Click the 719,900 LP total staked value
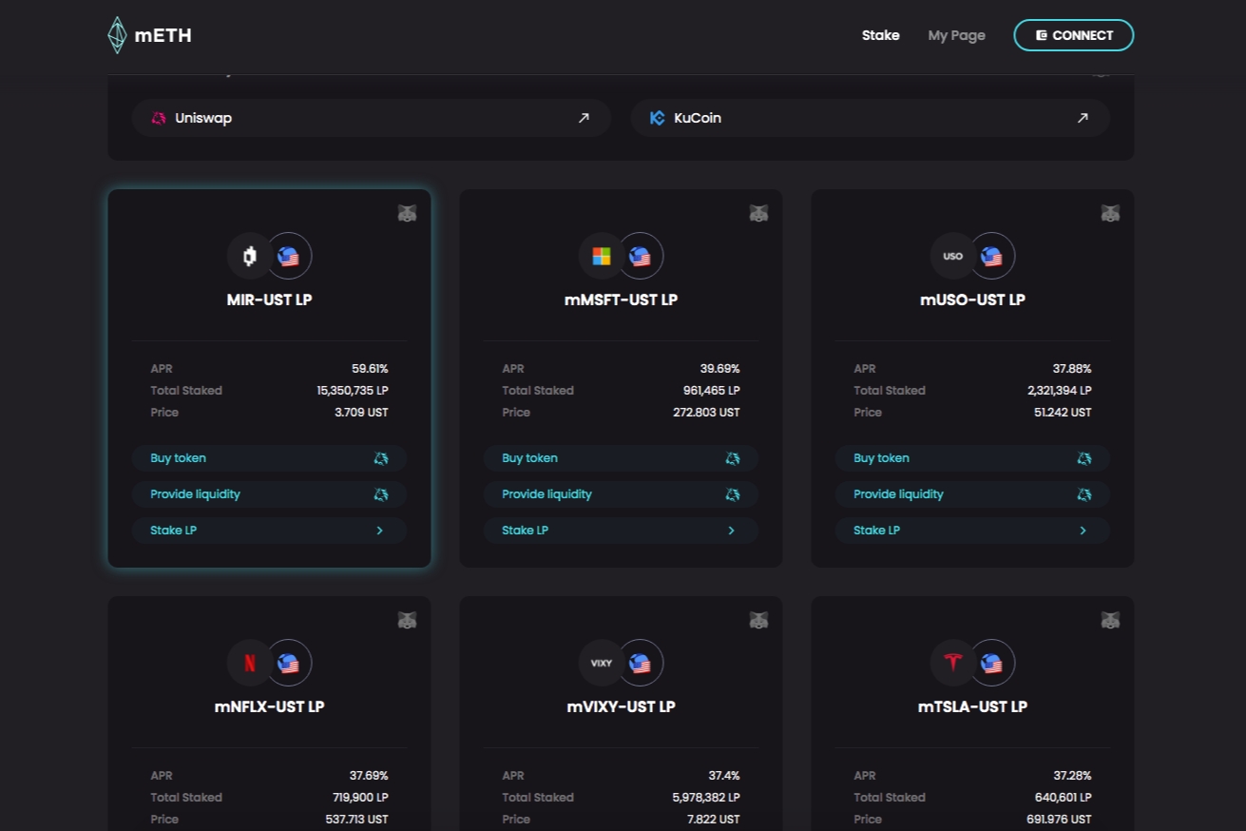Image resolution: width=1246 pixels, height=831 pixels. [360, 798]
